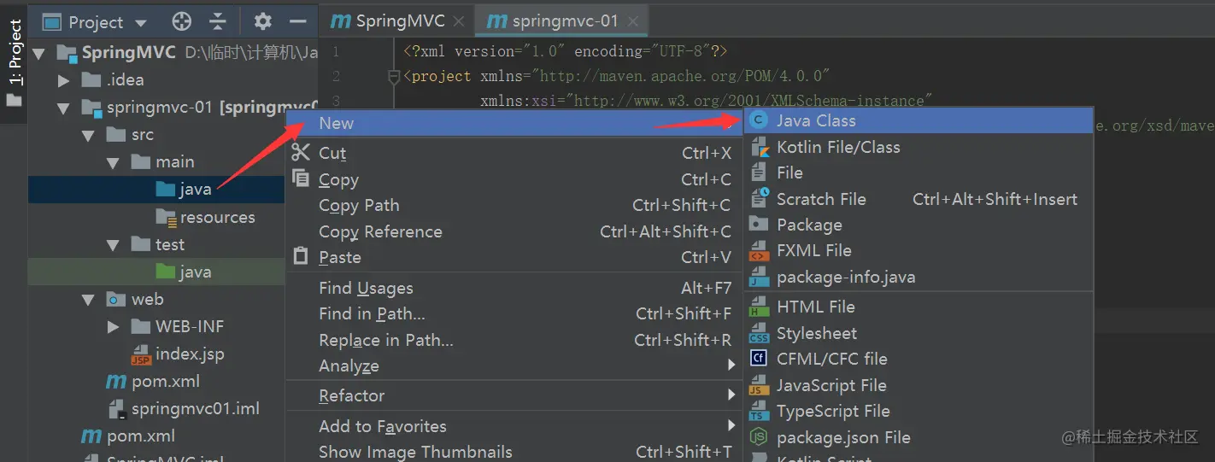Collapse the springmvc-01 module node

pos(63,108)
